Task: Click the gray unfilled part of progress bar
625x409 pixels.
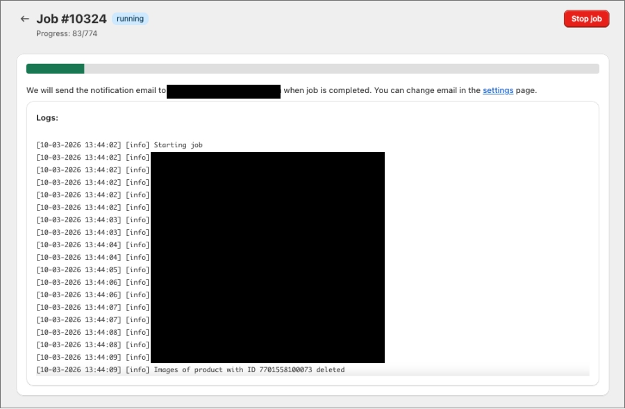Action: [340, 69]
